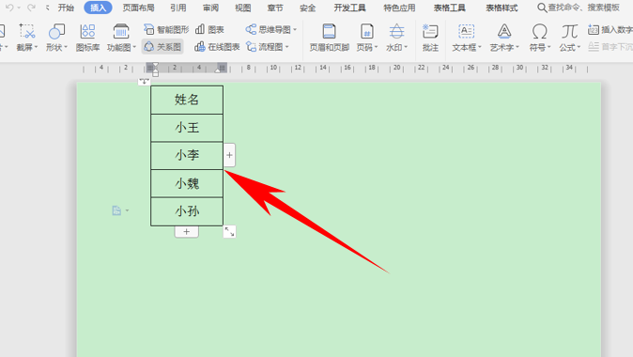The height and width of the screenshot is (357, 633).
Task: Click the 查找命令 search box
Action: [x=579, y=8]
